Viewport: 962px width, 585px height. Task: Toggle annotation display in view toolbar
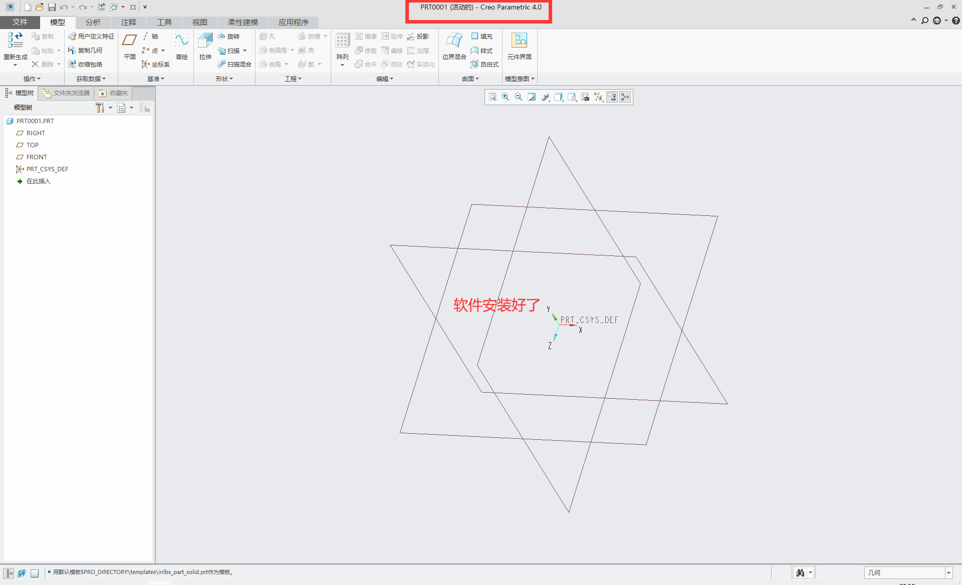tap(612, 97)
